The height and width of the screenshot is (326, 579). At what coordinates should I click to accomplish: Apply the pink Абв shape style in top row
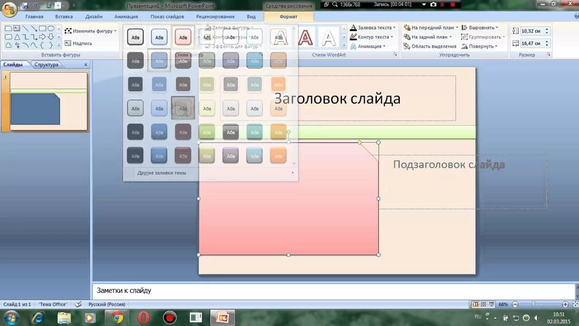[x=183, y=37]
